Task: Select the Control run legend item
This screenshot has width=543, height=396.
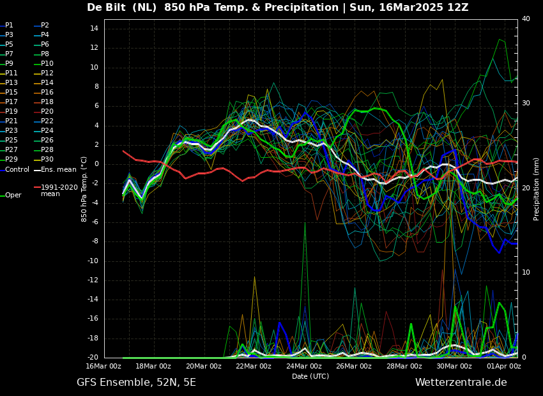Action: (x=17, y=169)
